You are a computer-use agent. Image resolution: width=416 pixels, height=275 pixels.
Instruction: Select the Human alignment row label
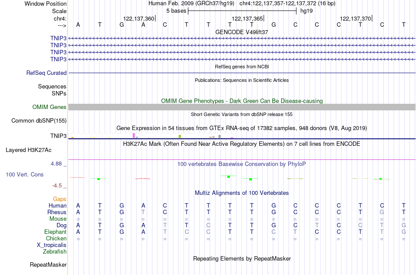coord(57,205)
